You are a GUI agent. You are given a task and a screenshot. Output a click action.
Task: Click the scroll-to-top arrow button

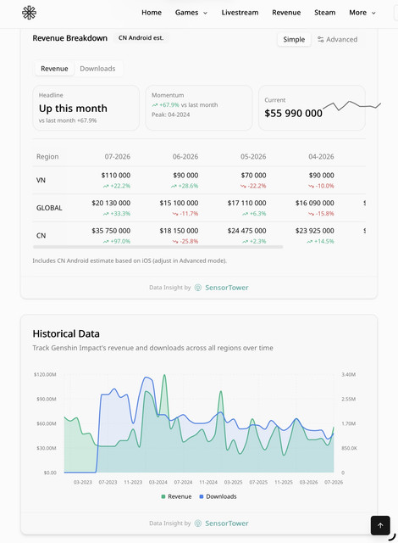pos(380,525)
